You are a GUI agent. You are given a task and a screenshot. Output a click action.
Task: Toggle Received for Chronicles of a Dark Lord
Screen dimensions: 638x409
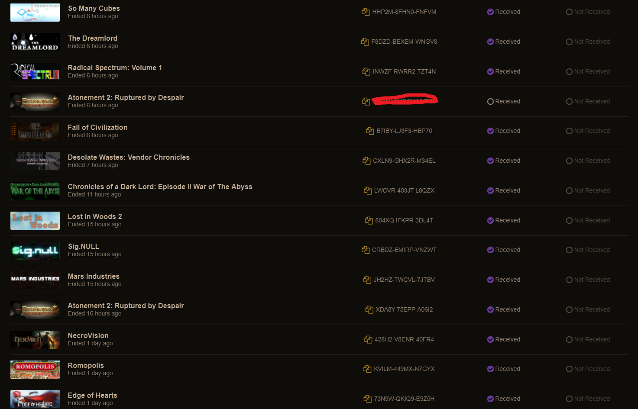pyautogui.click(x=503, y=191)
